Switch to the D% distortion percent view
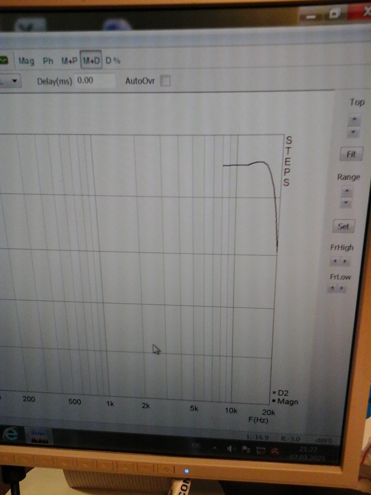This screenshot has height=495, width=371. coord(113,60)
